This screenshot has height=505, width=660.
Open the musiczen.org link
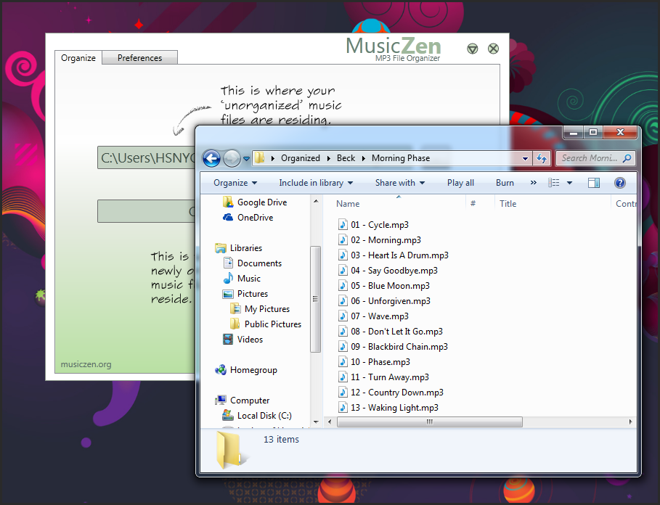coord(86,364)
